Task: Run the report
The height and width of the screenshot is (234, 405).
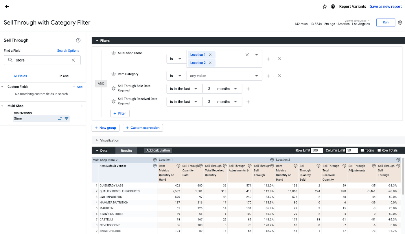Action: pyautogui.click(x=386, y=22)
